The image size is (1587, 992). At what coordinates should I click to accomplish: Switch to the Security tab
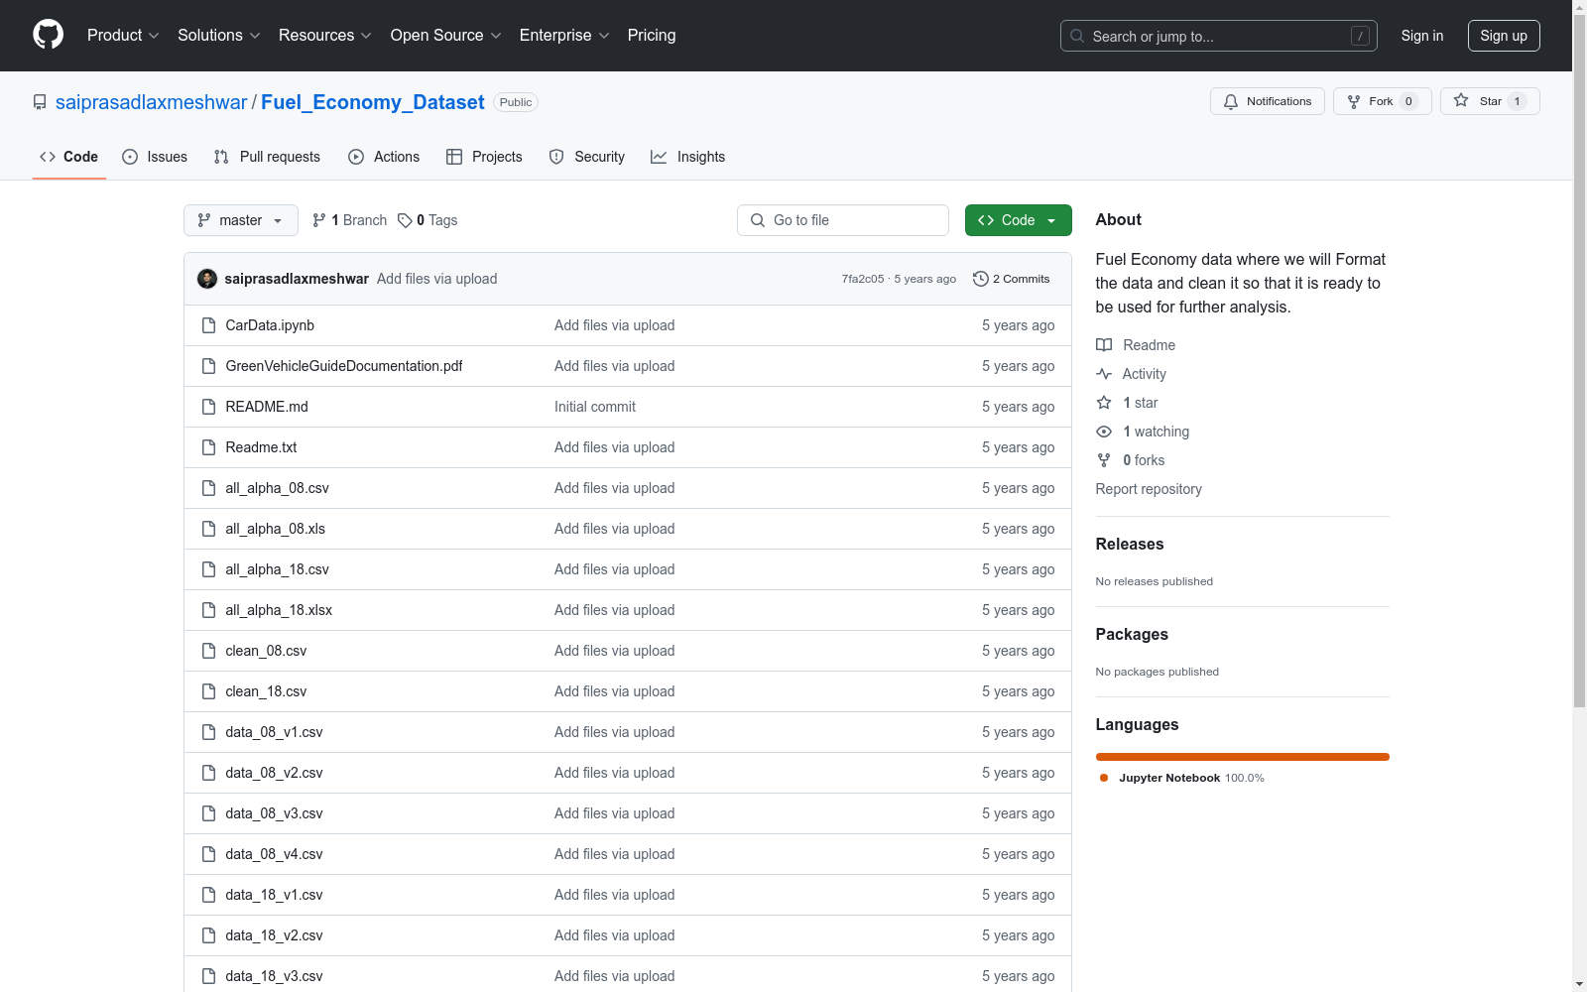(x=587, y=157)
